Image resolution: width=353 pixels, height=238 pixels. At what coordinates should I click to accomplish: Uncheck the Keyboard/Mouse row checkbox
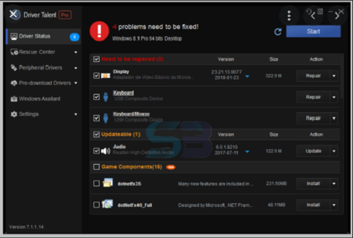[x=96, y=118]
